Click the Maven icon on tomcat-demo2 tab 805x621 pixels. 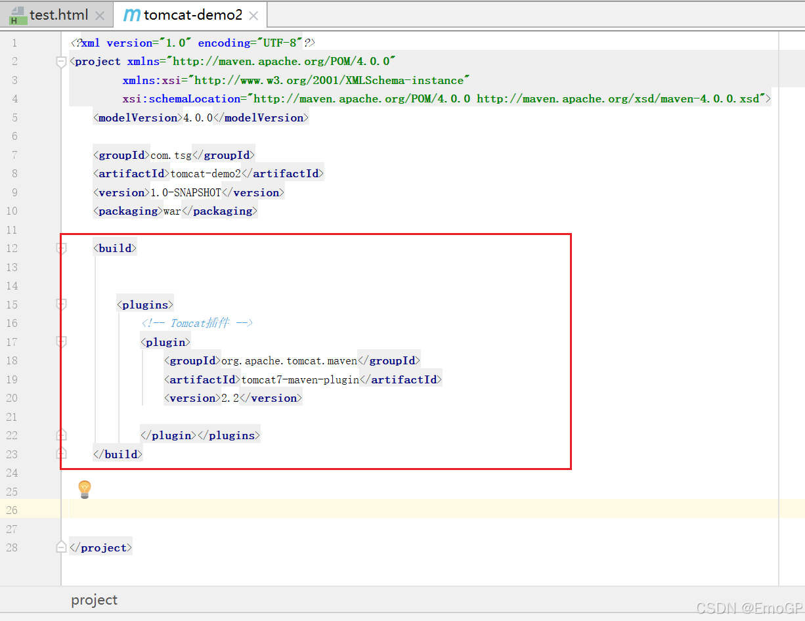[132, 15]
